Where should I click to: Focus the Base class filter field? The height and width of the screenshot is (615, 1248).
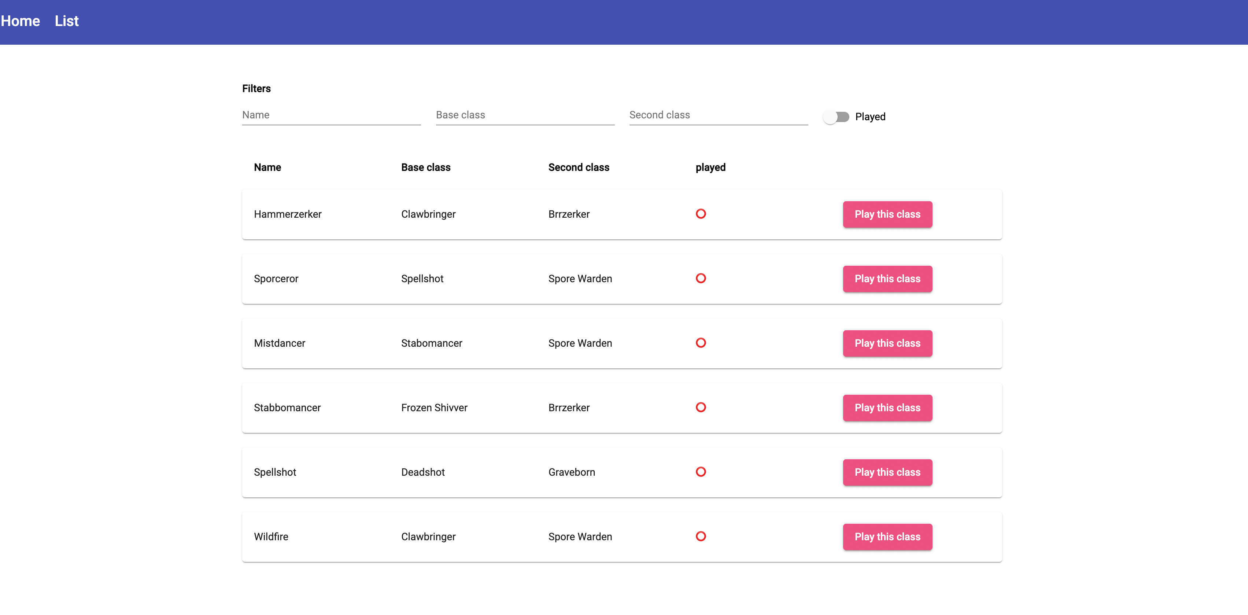tap(525, 115)
